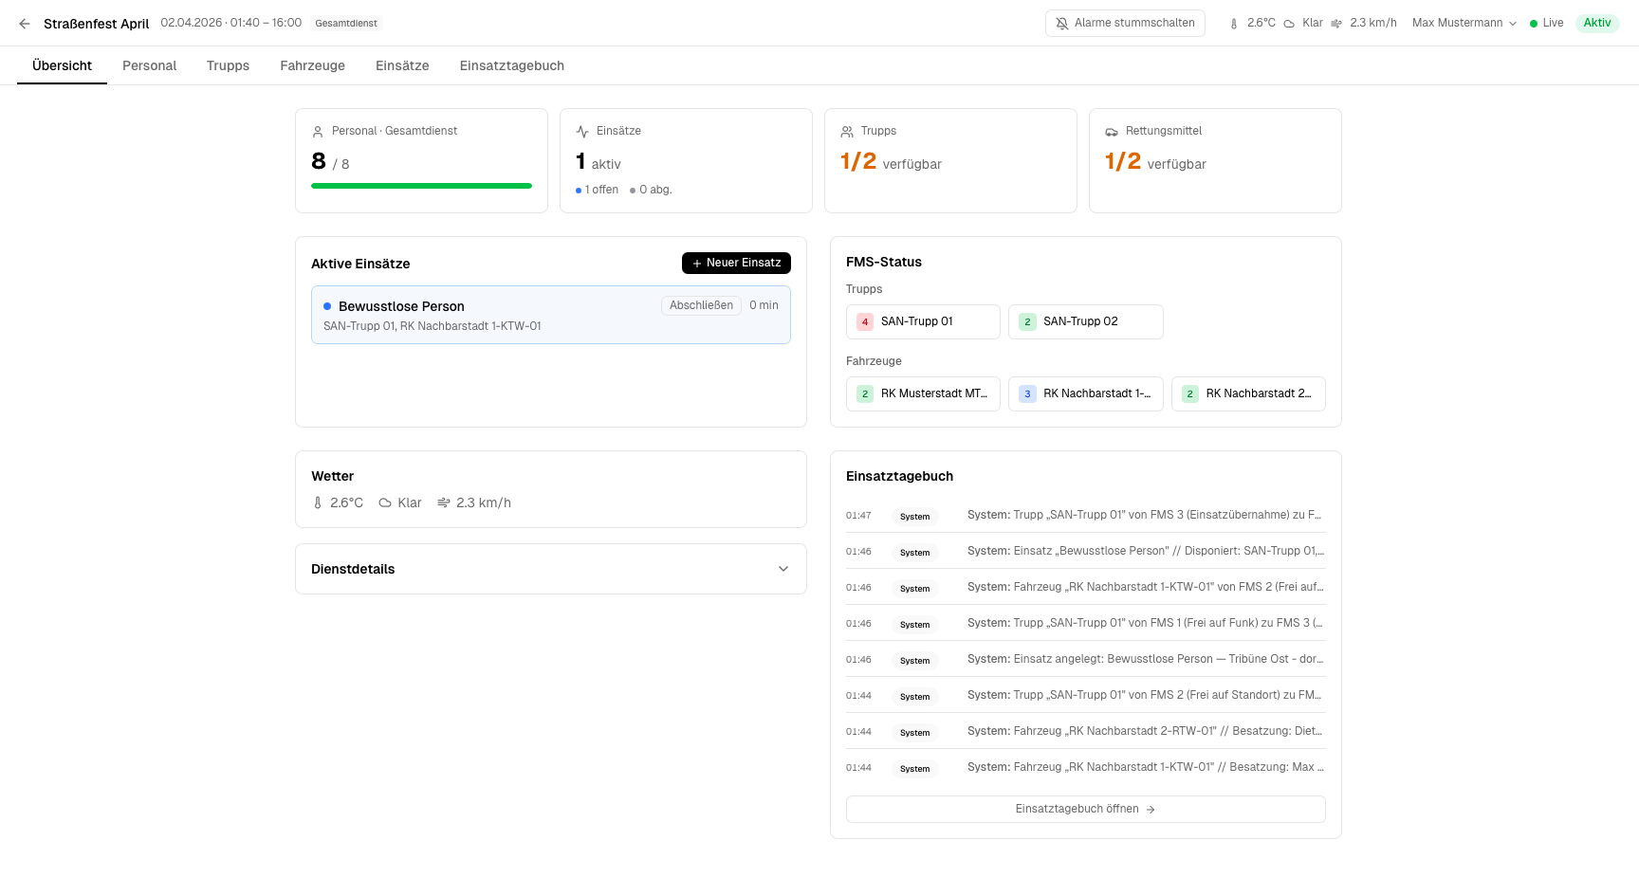Click the muted bell icon for alarms
This screenshot has width=1639, height=877.
point(1062,24)
